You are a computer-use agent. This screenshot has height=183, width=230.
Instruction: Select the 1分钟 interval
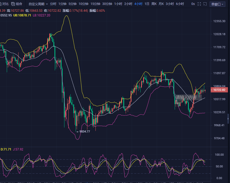[x=63, y=4]
